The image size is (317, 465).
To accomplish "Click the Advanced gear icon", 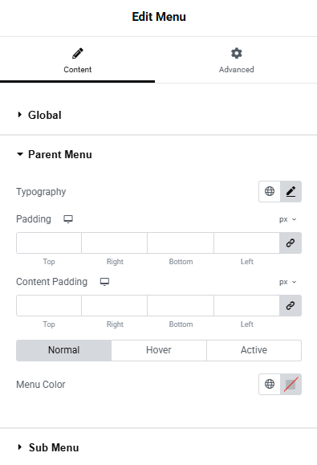I will coord(237,53).
